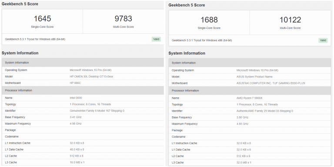The image size is (334, 167).
Task: Select the GenuineIntel Family 6 Model 167 identifier
Action: point(97,111)
